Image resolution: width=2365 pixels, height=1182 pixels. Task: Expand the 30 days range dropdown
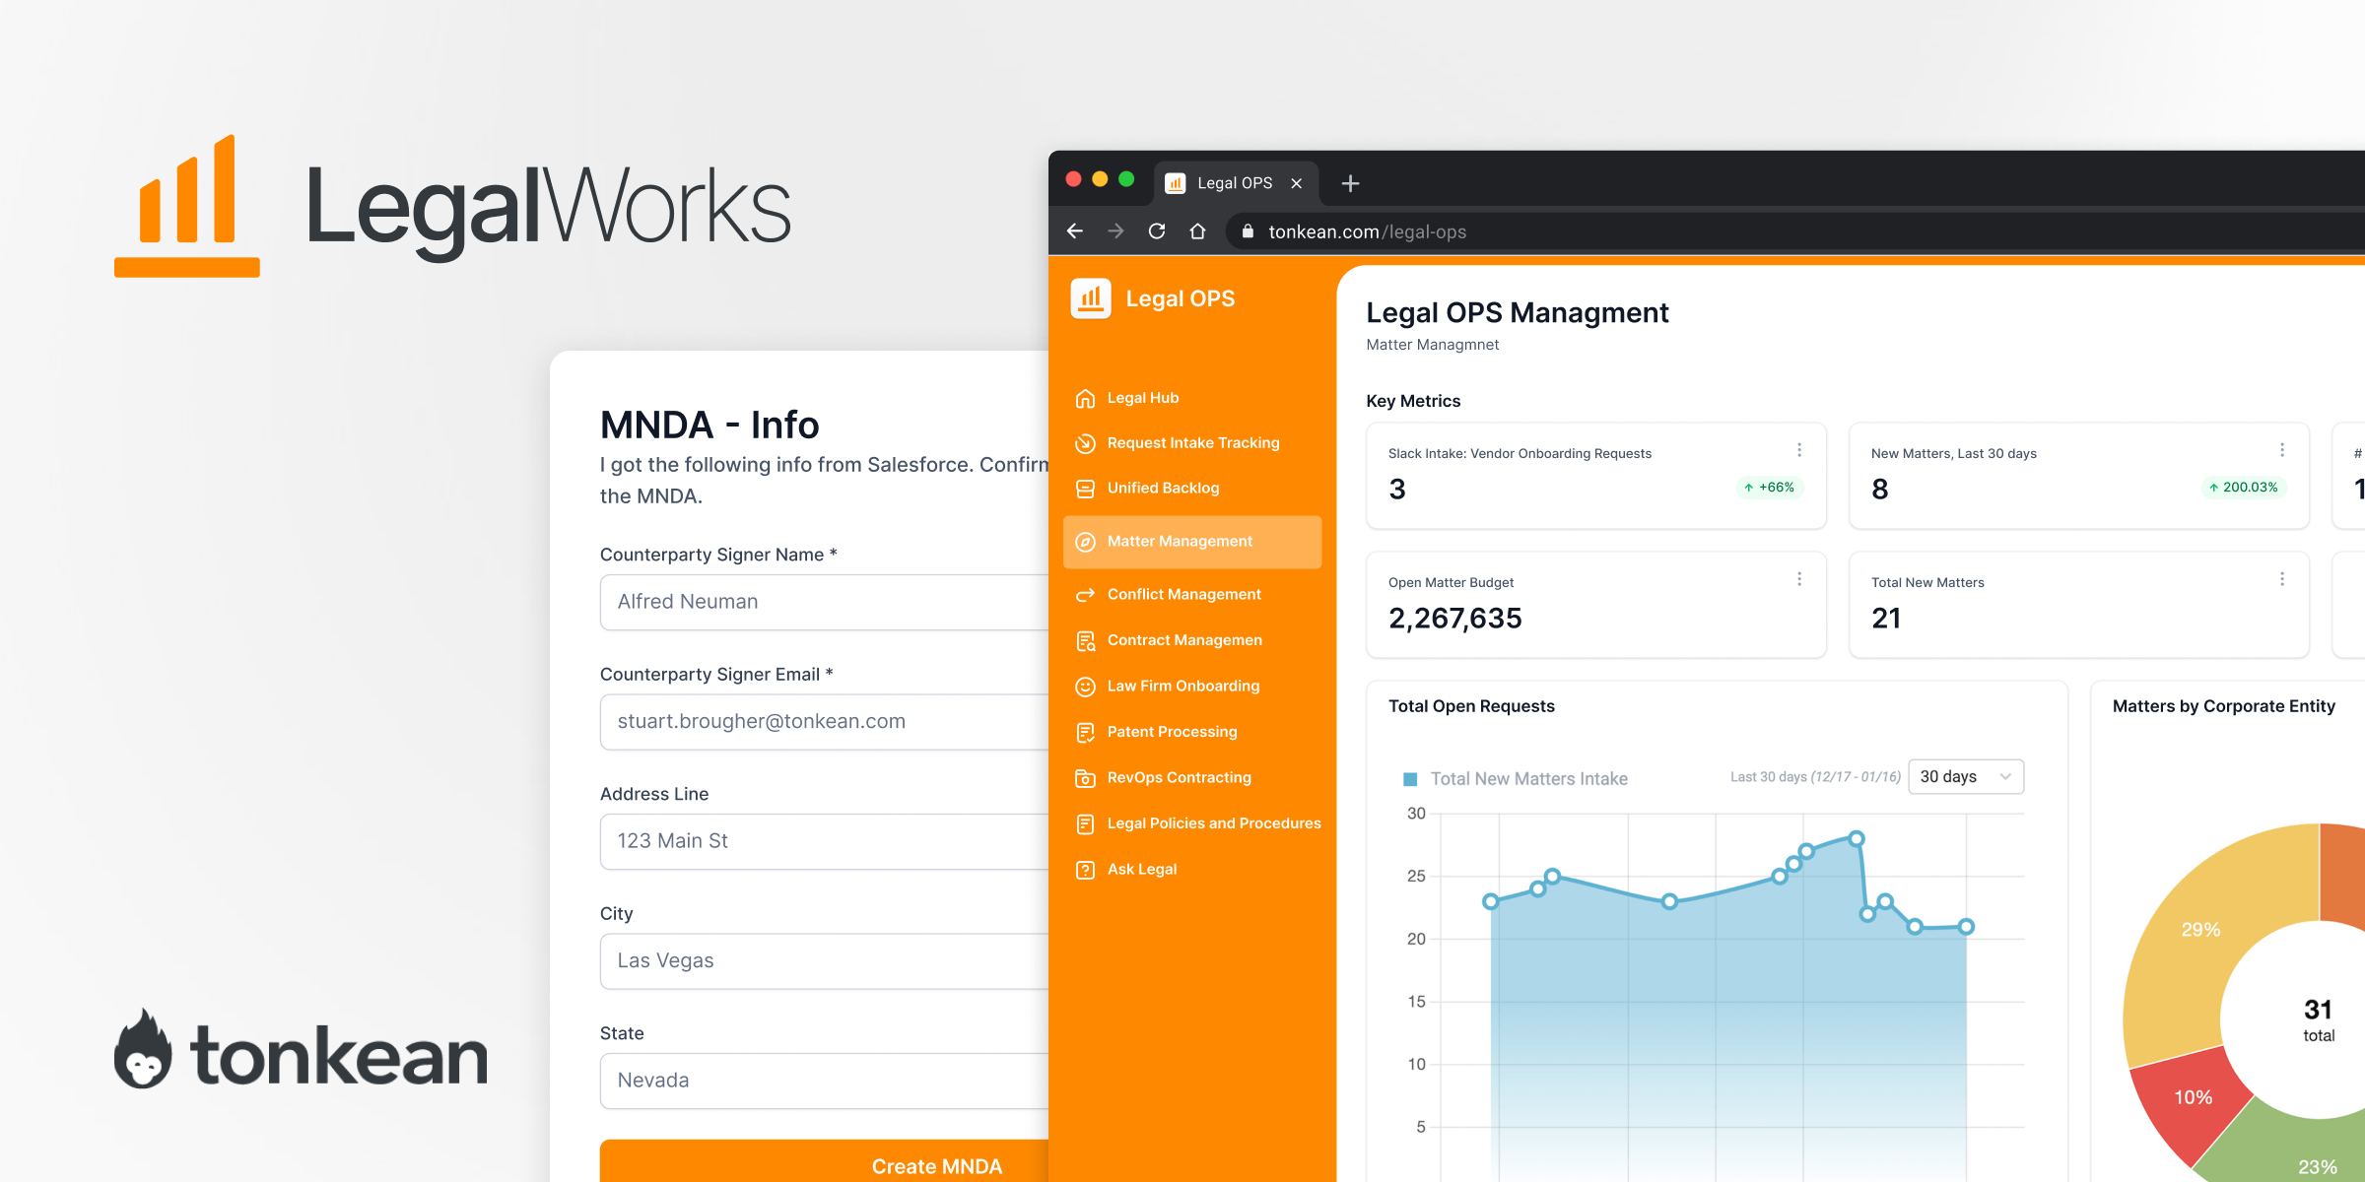[x=1966, y=777]
